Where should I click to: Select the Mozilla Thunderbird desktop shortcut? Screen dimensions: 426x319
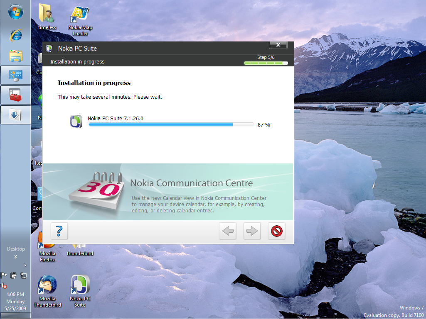(x=47, y=291)
